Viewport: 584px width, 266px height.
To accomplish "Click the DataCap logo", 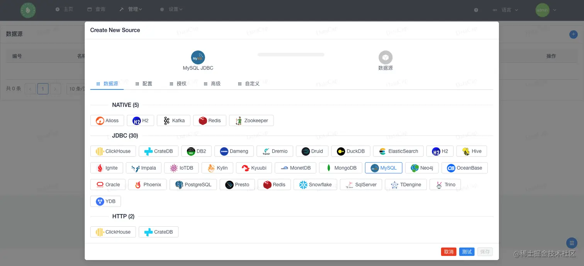I will click(28, 10).
